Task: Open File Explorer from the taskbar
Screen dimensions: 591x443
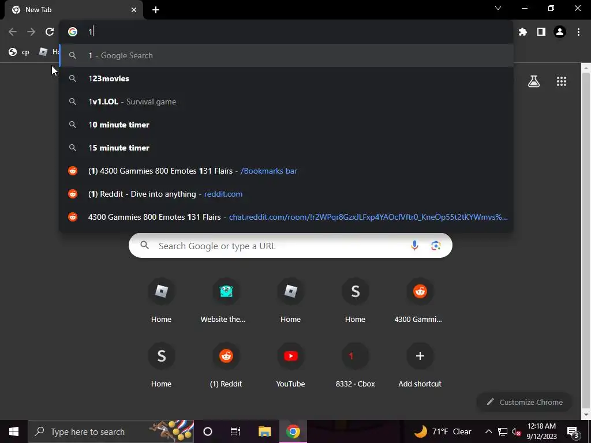Action: 264,431
